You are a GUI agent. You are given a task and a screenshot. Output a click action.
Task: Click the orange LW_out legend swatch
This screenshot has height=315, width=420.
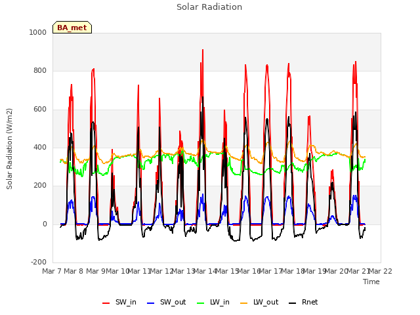click(244, 303)
